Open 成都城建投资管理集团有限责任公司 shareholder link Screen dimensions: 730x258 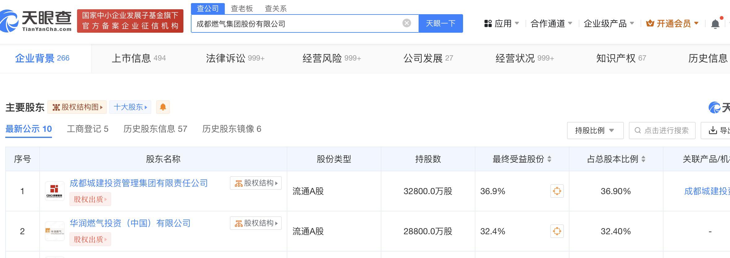click(x=139, y=183)
